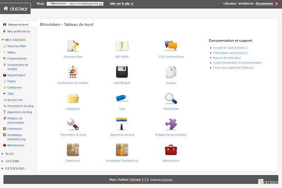The height and width of the screenshot is (188, 282).
Task: Open Paramètres du blog sidebar link
Action: [x=20, y=106]
